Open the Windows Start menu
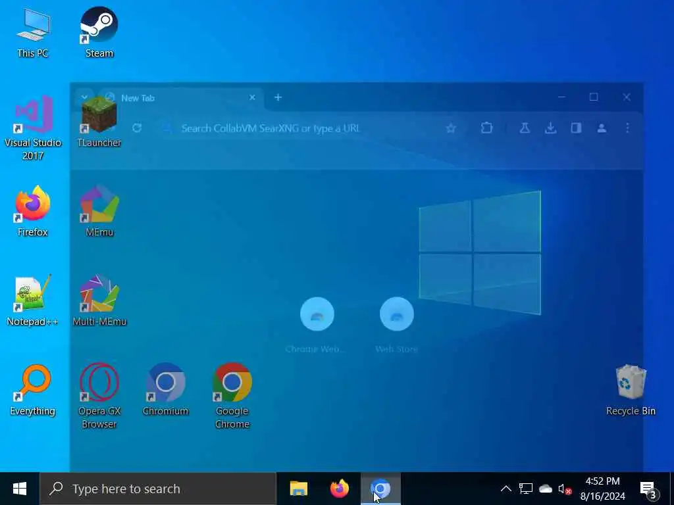Image resolution: width=674 pixels, height=505 pixels. pyautogui.click(x=20, y=489)
